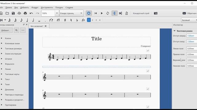Open the Вид menu
This screenshot has width=197, height=110.
pos(16,7)
